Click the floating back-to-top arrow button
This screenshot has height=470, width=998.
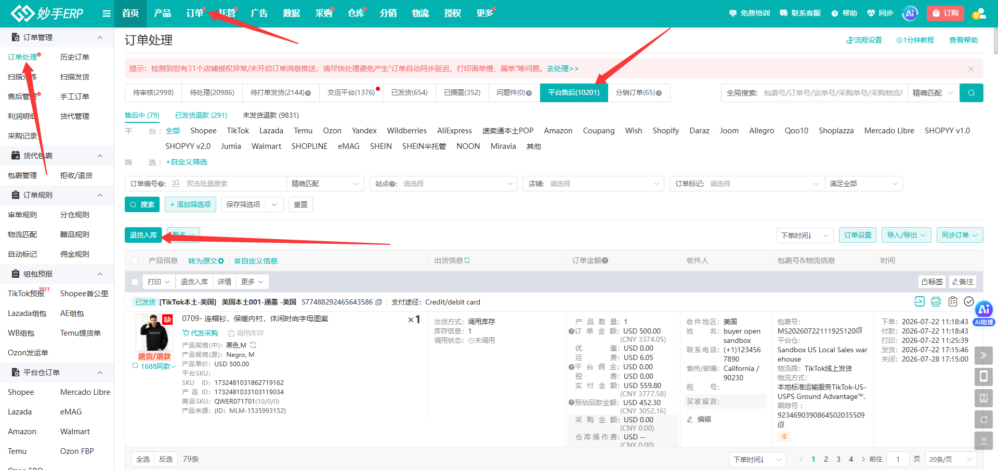tap(983, 440)
